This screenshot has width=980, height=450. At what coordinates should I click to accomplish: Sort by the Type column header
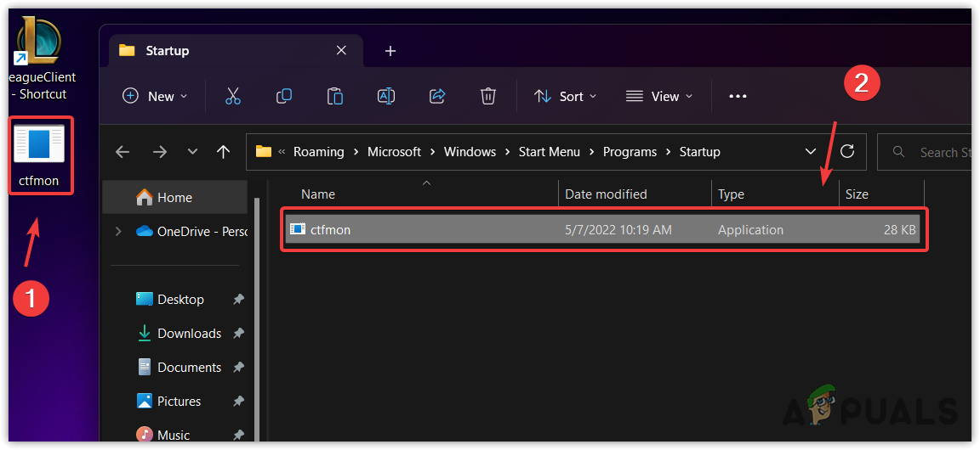point(775,194)
